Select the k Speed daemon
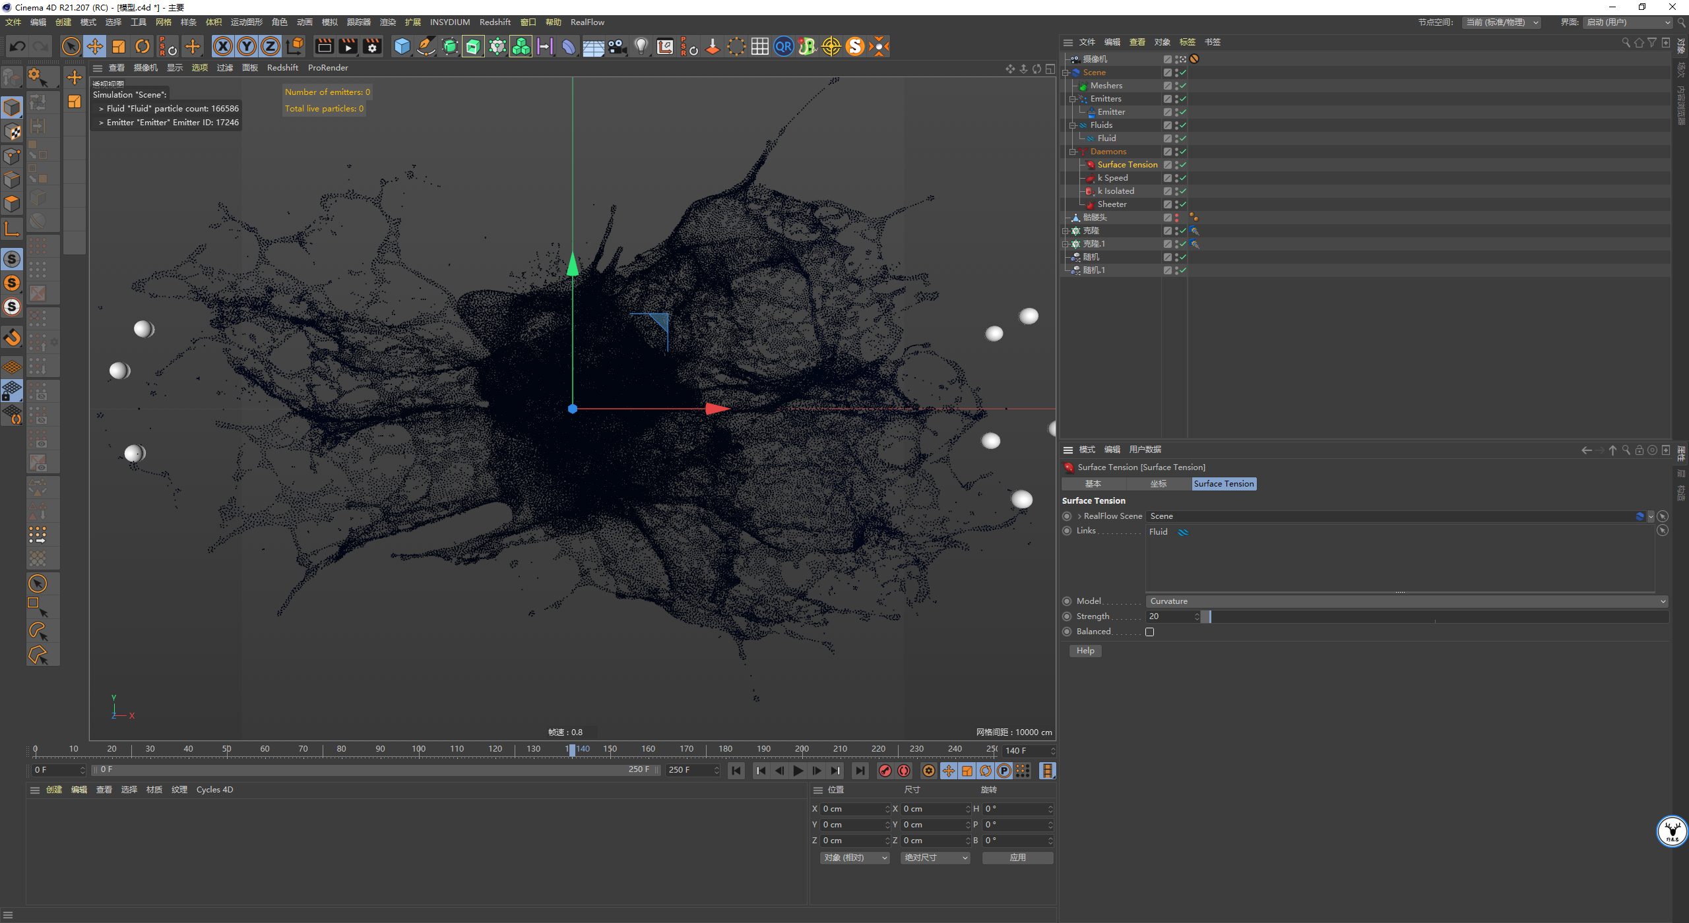 1113,178
